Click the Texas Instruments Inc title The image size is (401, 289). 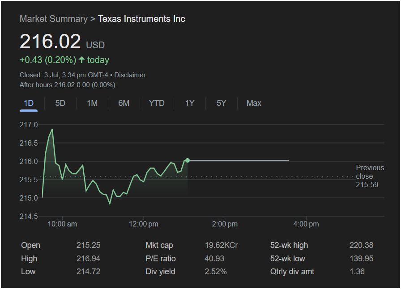pos(141,19)
